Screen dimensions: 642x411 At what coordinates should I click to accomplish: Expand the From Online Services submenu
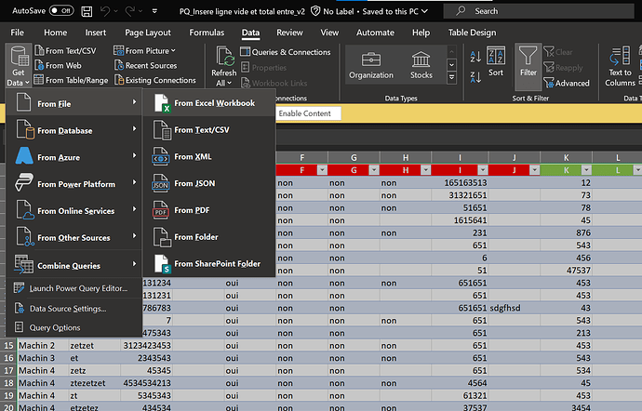tap(74, 211)
